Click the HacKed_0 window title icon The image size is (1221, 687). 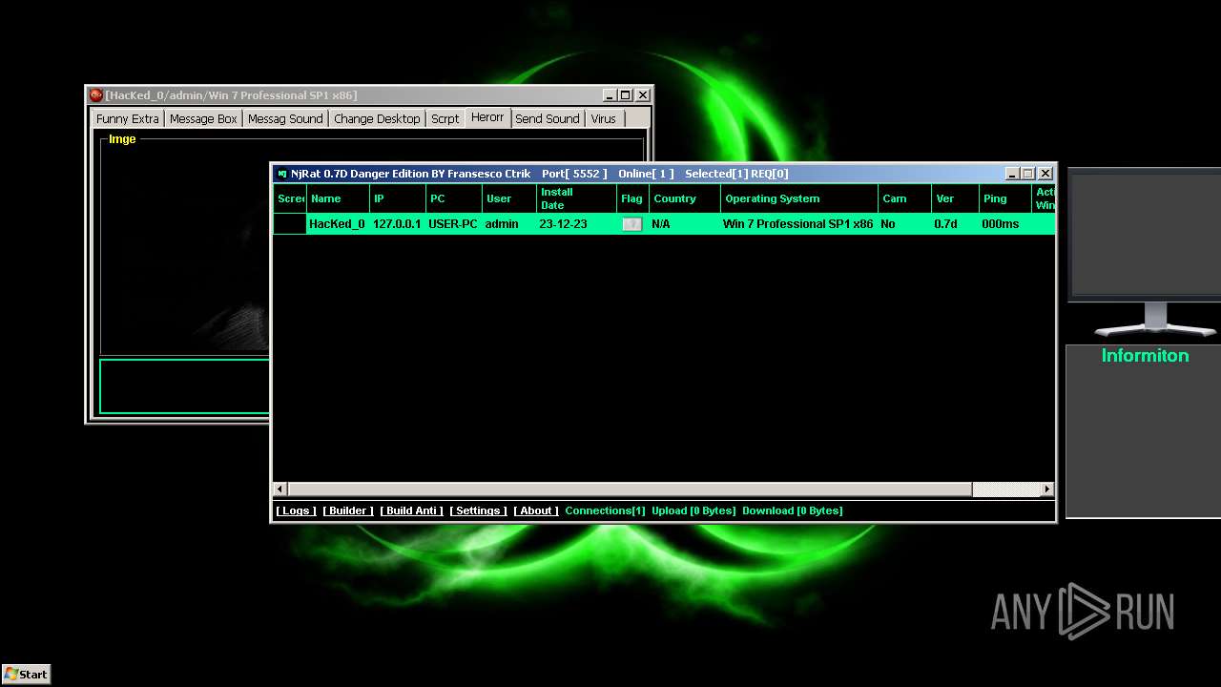point(95,95)
